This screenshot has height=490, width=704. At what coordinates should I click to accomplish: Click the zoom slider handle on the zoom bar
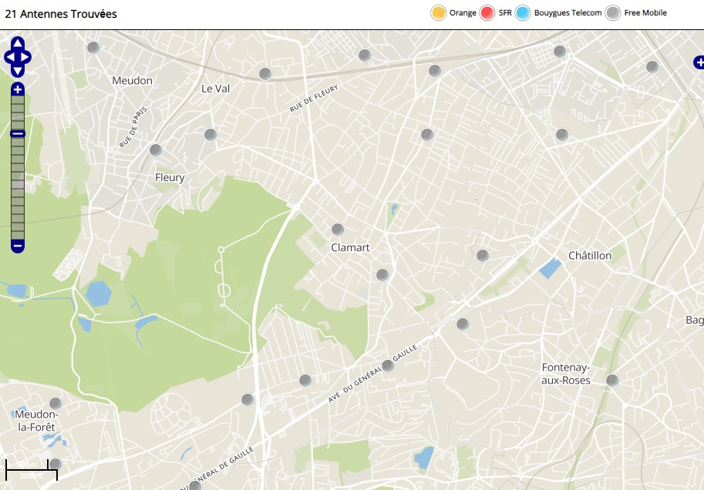(18, 134)
